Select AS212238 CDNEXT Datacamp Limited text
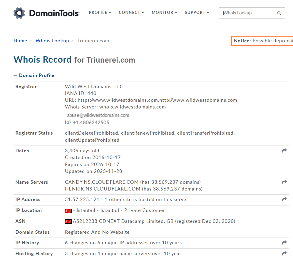Image resolution: width=293 pixels, height=259 pixels. (119, 221)
